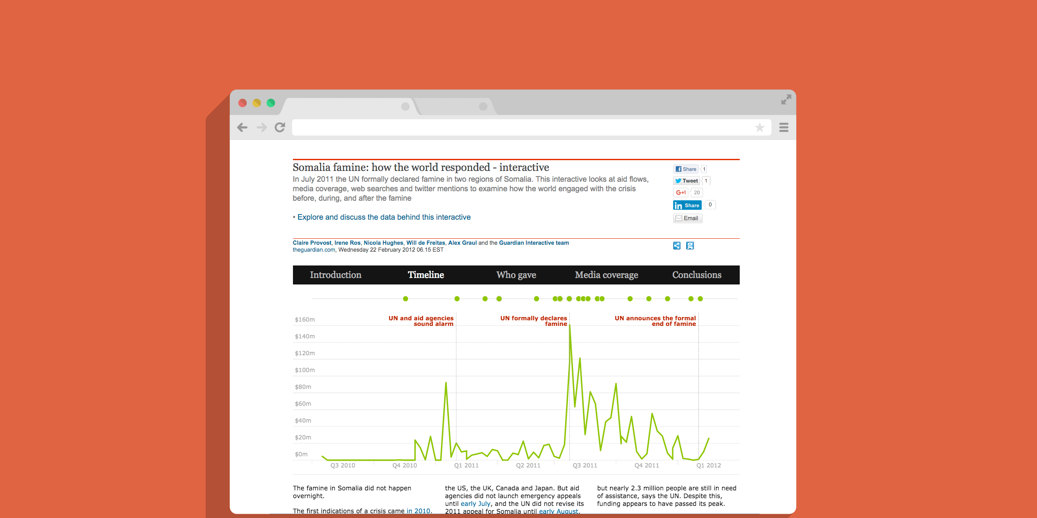Open the Introduction tab

[336, 275]
